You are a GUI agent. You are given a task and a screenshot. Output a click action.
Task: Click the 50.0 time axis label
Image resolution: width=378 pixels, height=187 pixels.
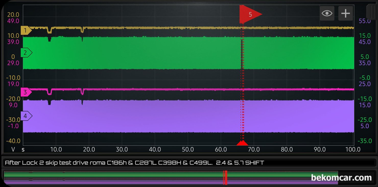click(188, 149)
